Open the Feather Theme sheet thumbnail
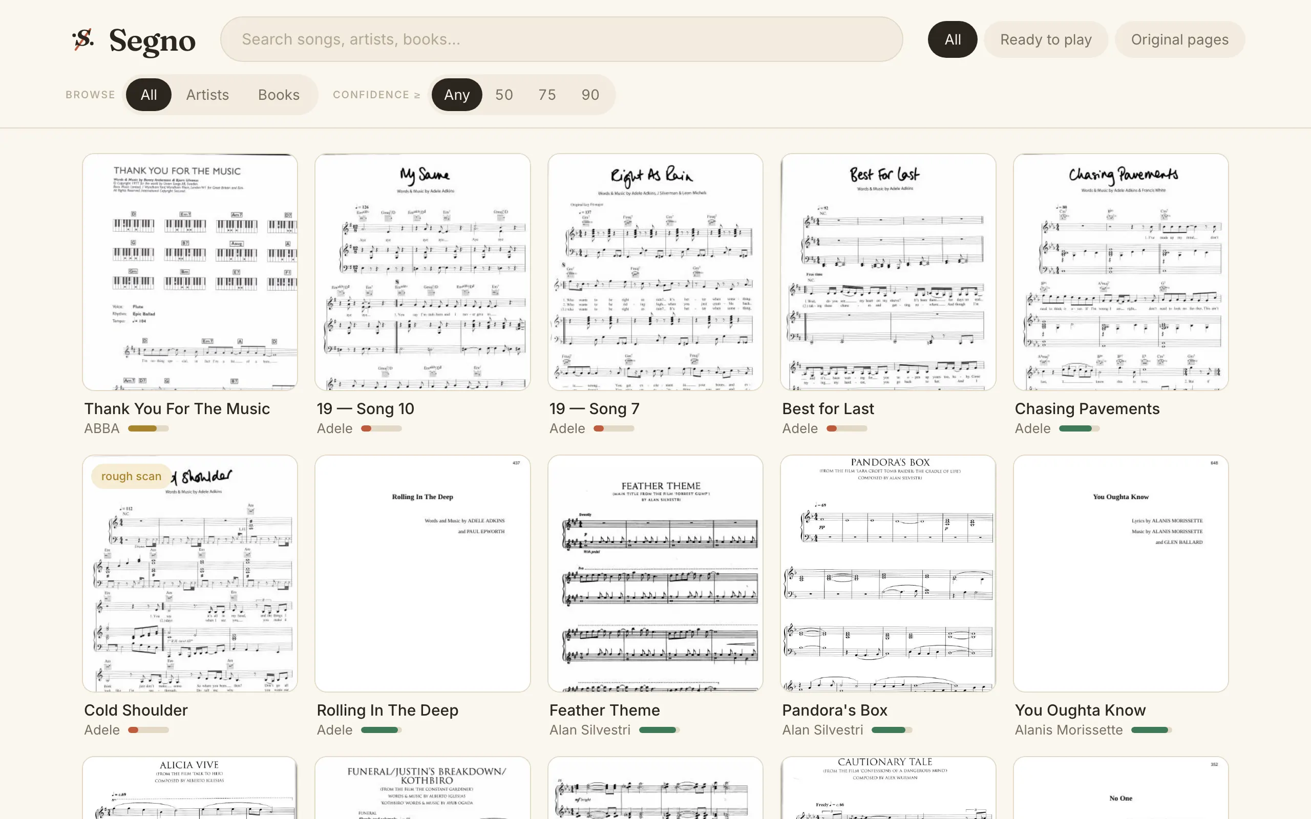 pyautogui.click(x=655, y=574)
